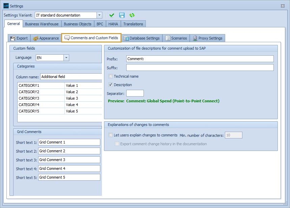Viewport: 290px width, 208px height.
Task: Open the Language dropdown showing EN
Action: pyautogui.click(x=66, y=58)
